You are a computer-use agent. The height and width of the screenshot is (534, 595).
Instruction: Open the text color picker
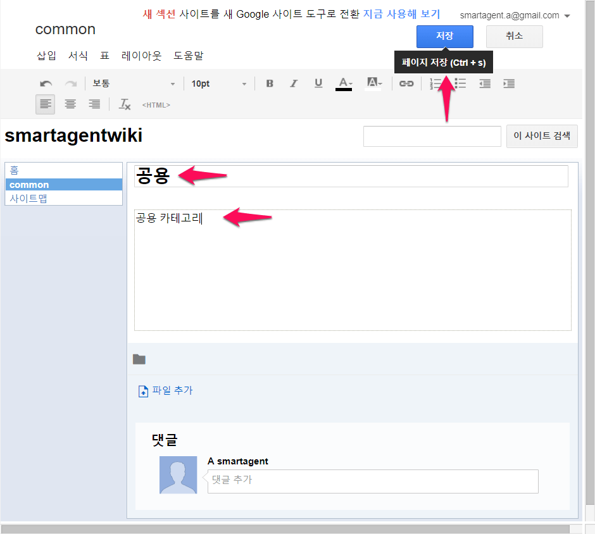(x=344, y=84)
